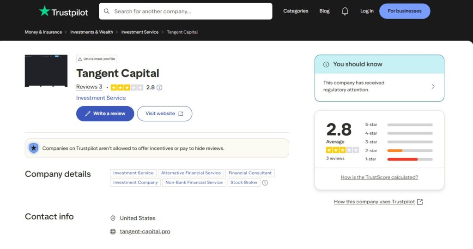Filter reviews by 2-star bar
Screen dimensions: 473x249
pos(410,151)
